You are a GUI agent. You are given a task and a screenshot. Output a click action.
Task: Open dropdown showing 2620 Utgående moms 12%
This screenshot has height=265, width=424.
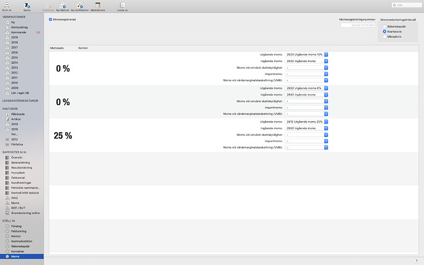(307, 54)
